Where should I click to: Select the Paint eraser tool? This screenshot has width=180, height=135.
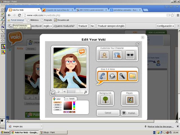(3, 14)
